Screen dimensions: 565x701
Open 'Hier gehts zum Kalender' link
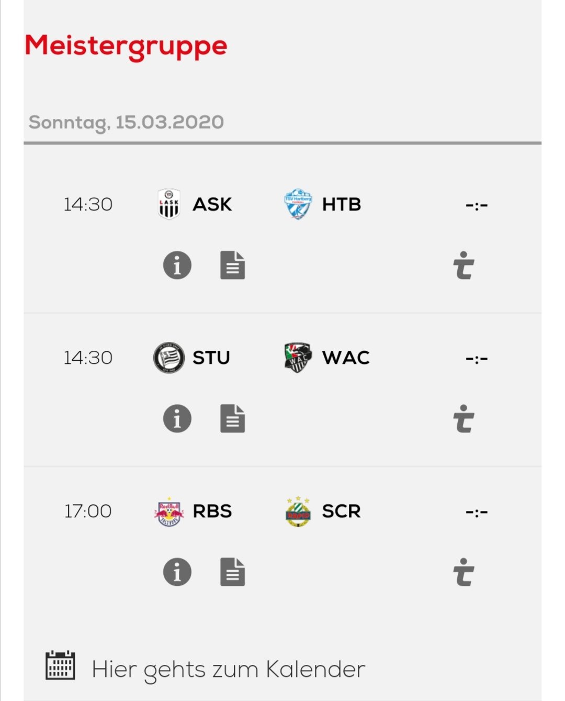(228, 670)
